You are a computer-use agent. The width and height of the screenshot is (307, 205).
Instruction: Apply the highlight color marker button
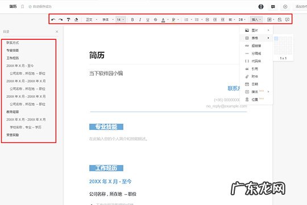(x=173, y=19)
